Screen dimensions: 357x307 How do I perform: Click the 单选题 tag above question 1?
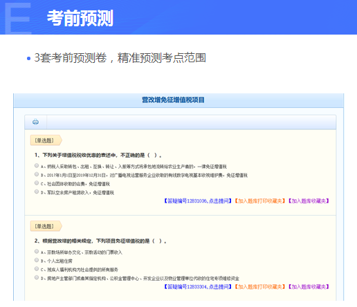tap(46, 140)
